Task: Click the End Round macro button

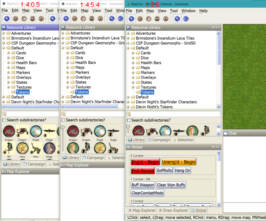Action: 143,171
